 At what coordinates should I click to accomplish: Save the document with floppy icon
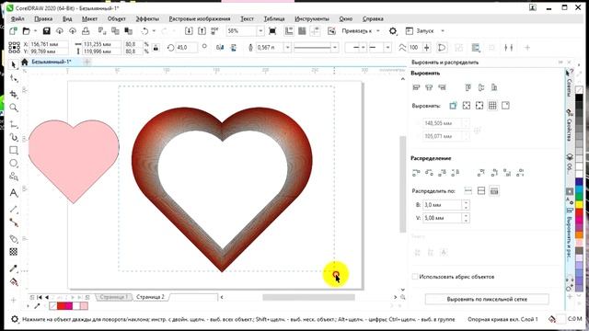[x=47, y=30]
